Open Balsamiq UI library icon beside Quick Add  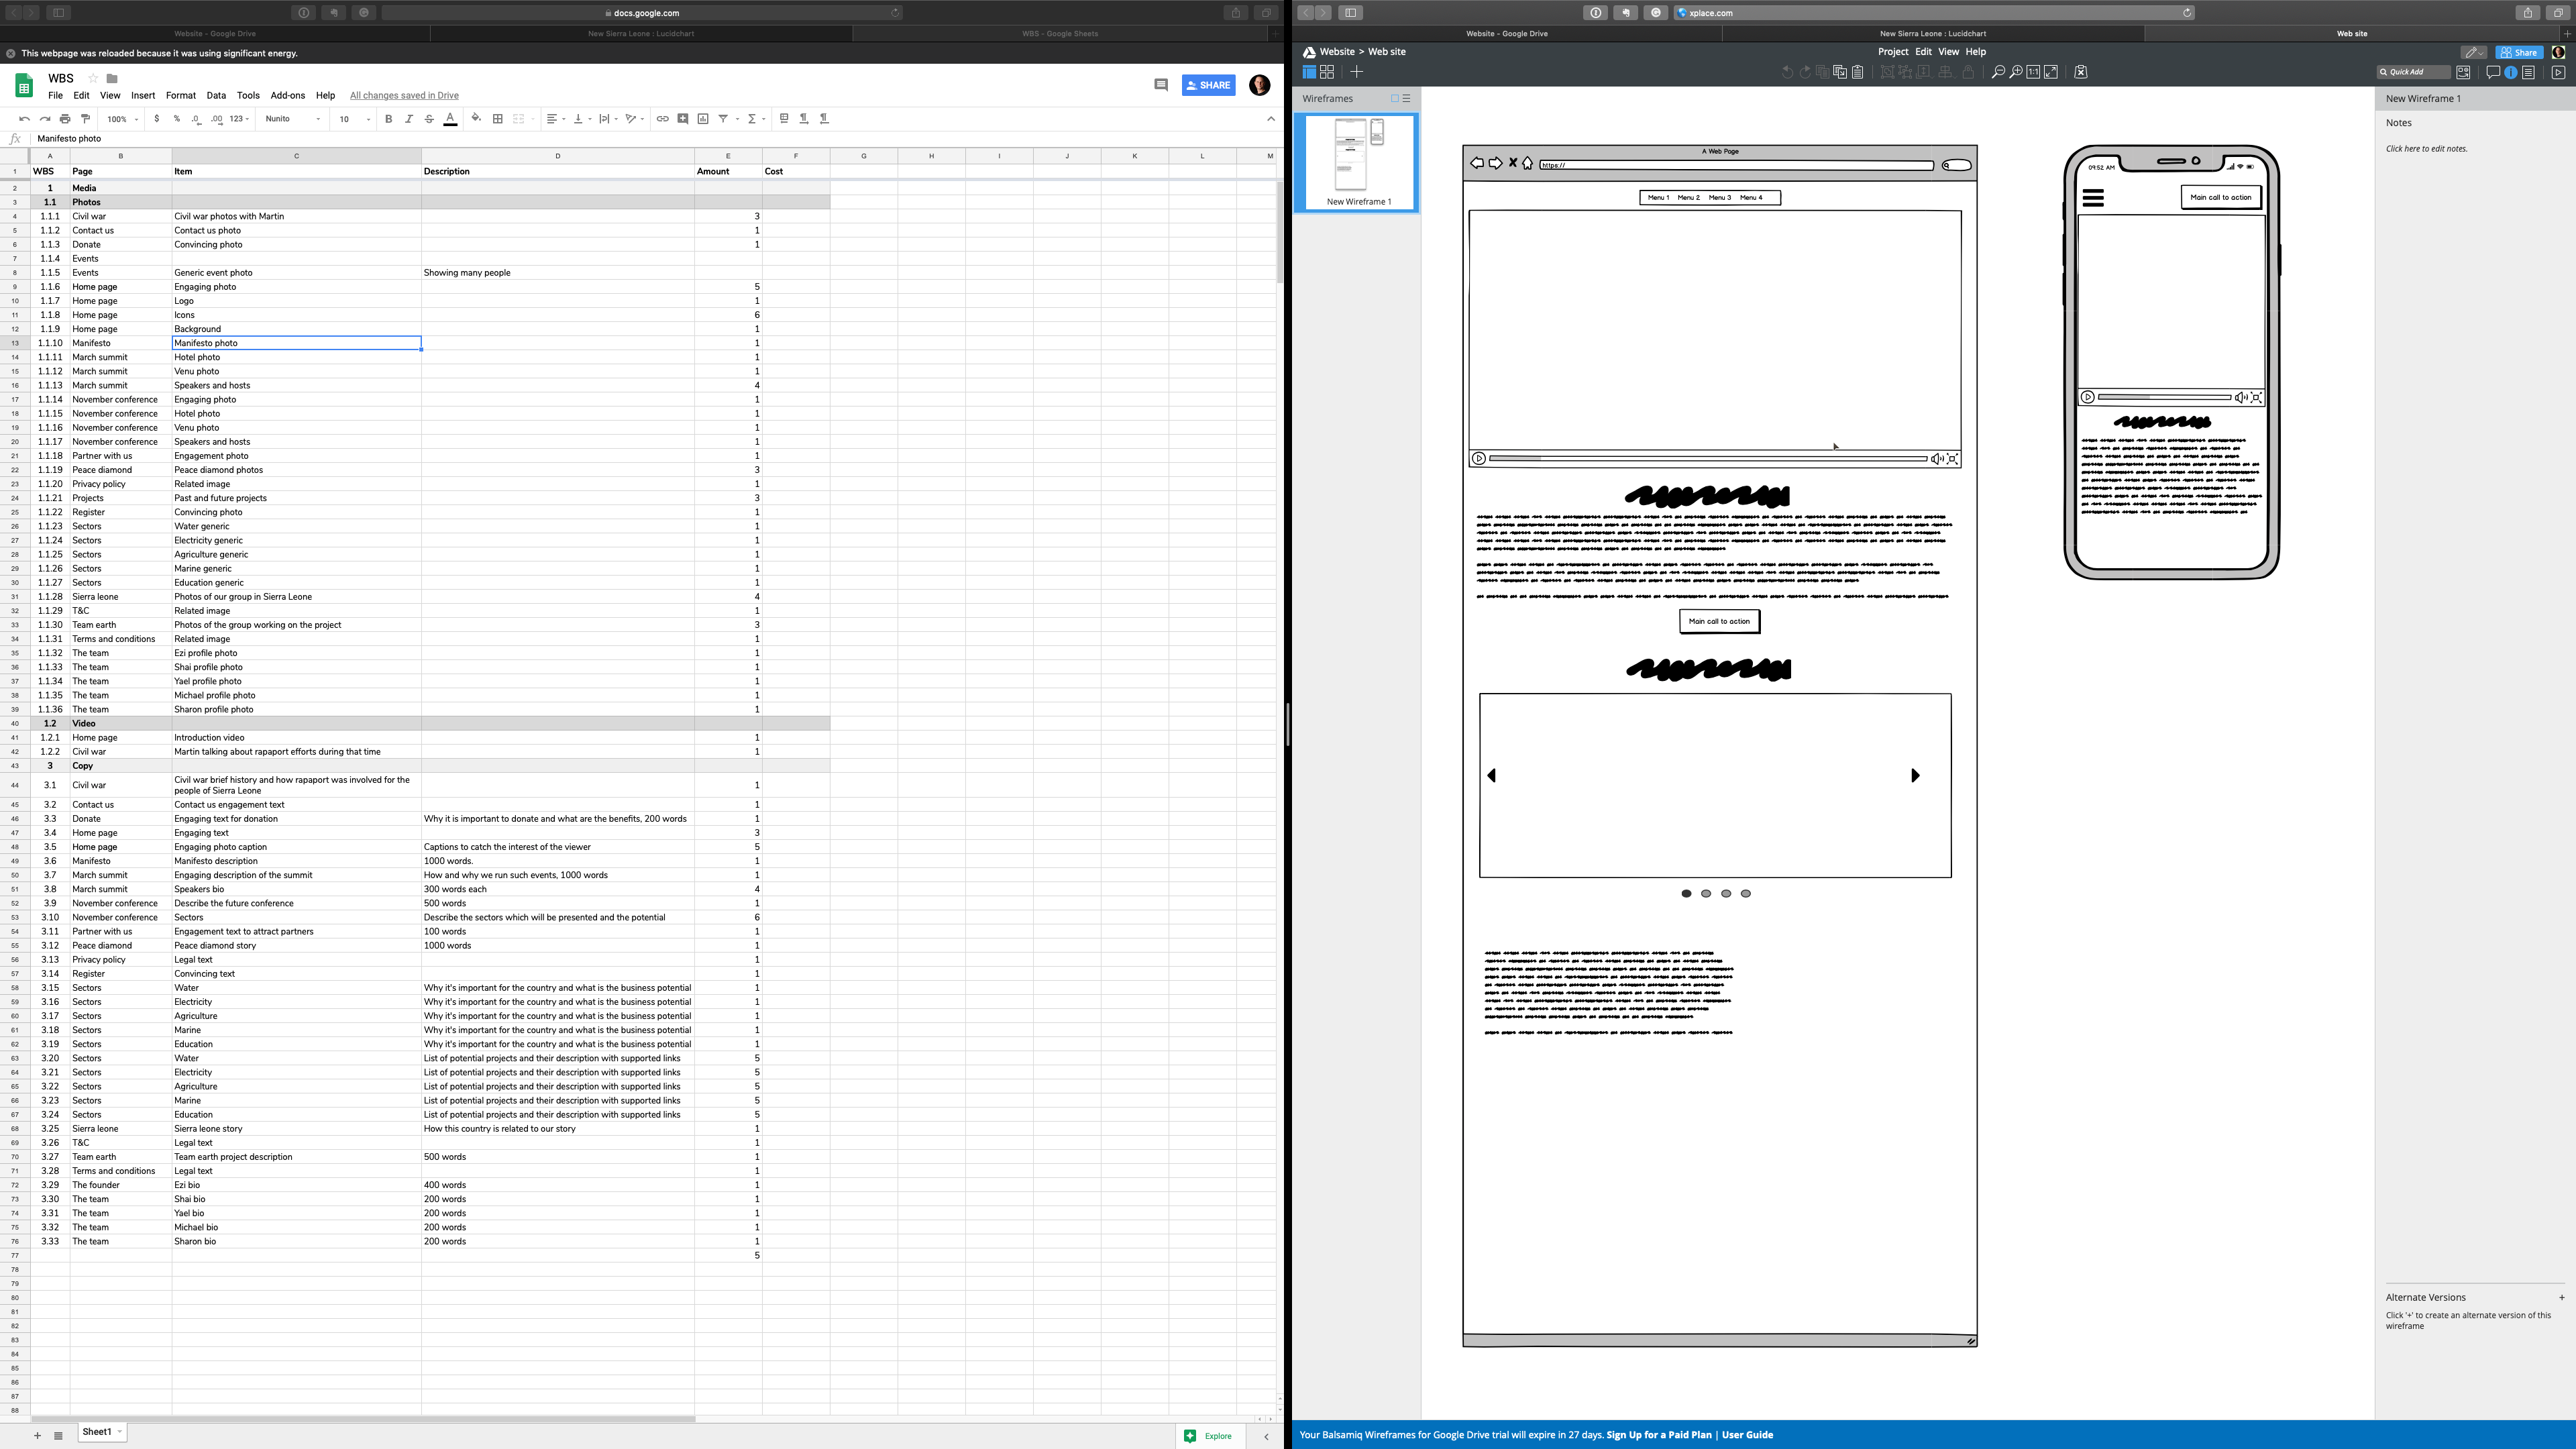click(2463, 72)
